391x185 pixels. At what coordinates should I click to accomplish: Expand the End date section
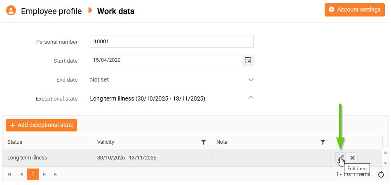[251, 80]
